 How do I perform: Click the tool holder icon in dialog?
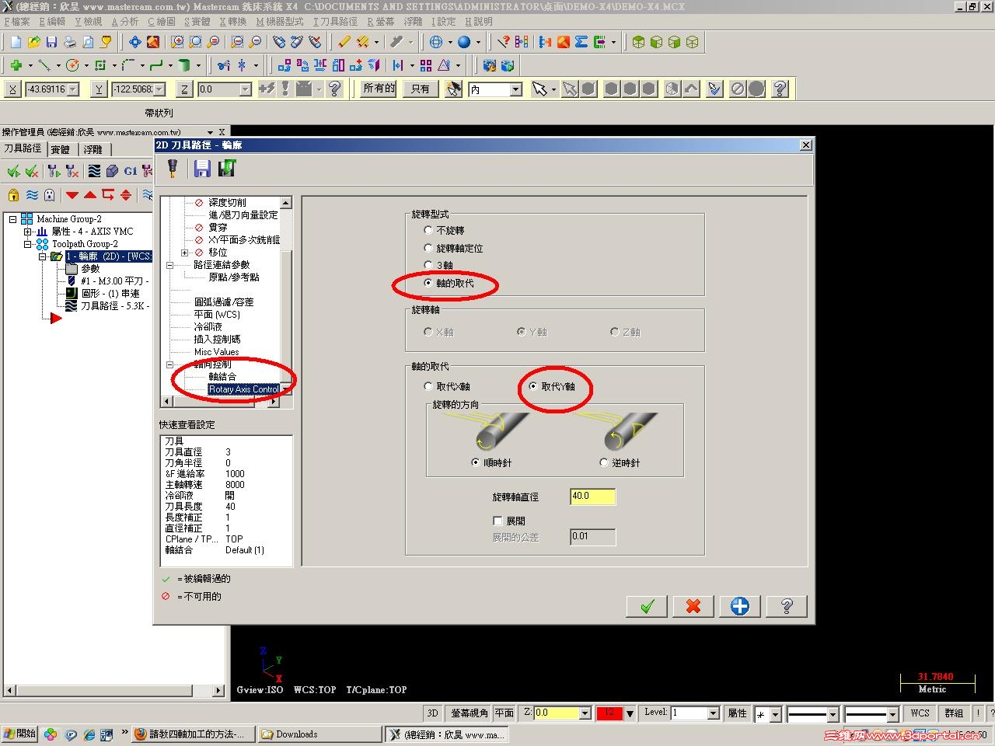pyautogui.click(x=173, y=168)
